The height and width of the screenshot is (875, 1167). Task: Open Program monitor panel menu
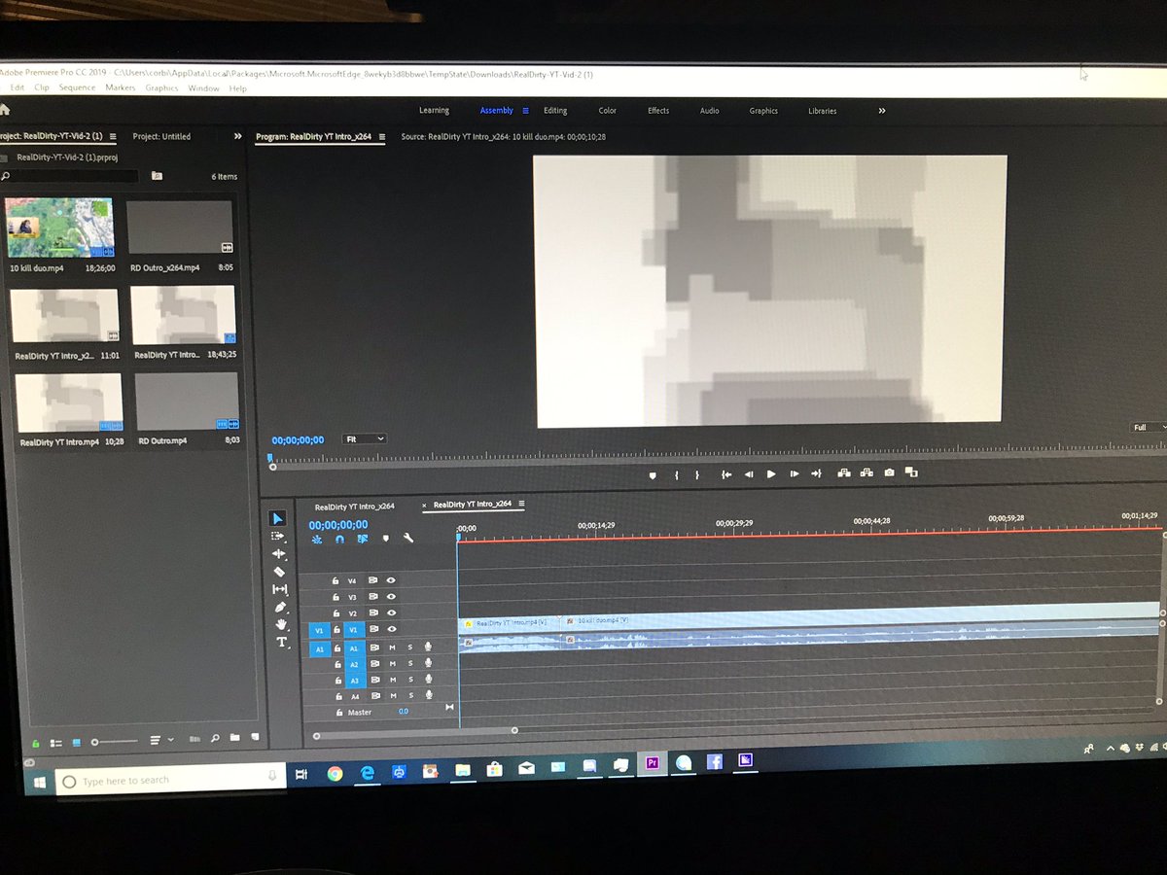[x=382, y=137]
